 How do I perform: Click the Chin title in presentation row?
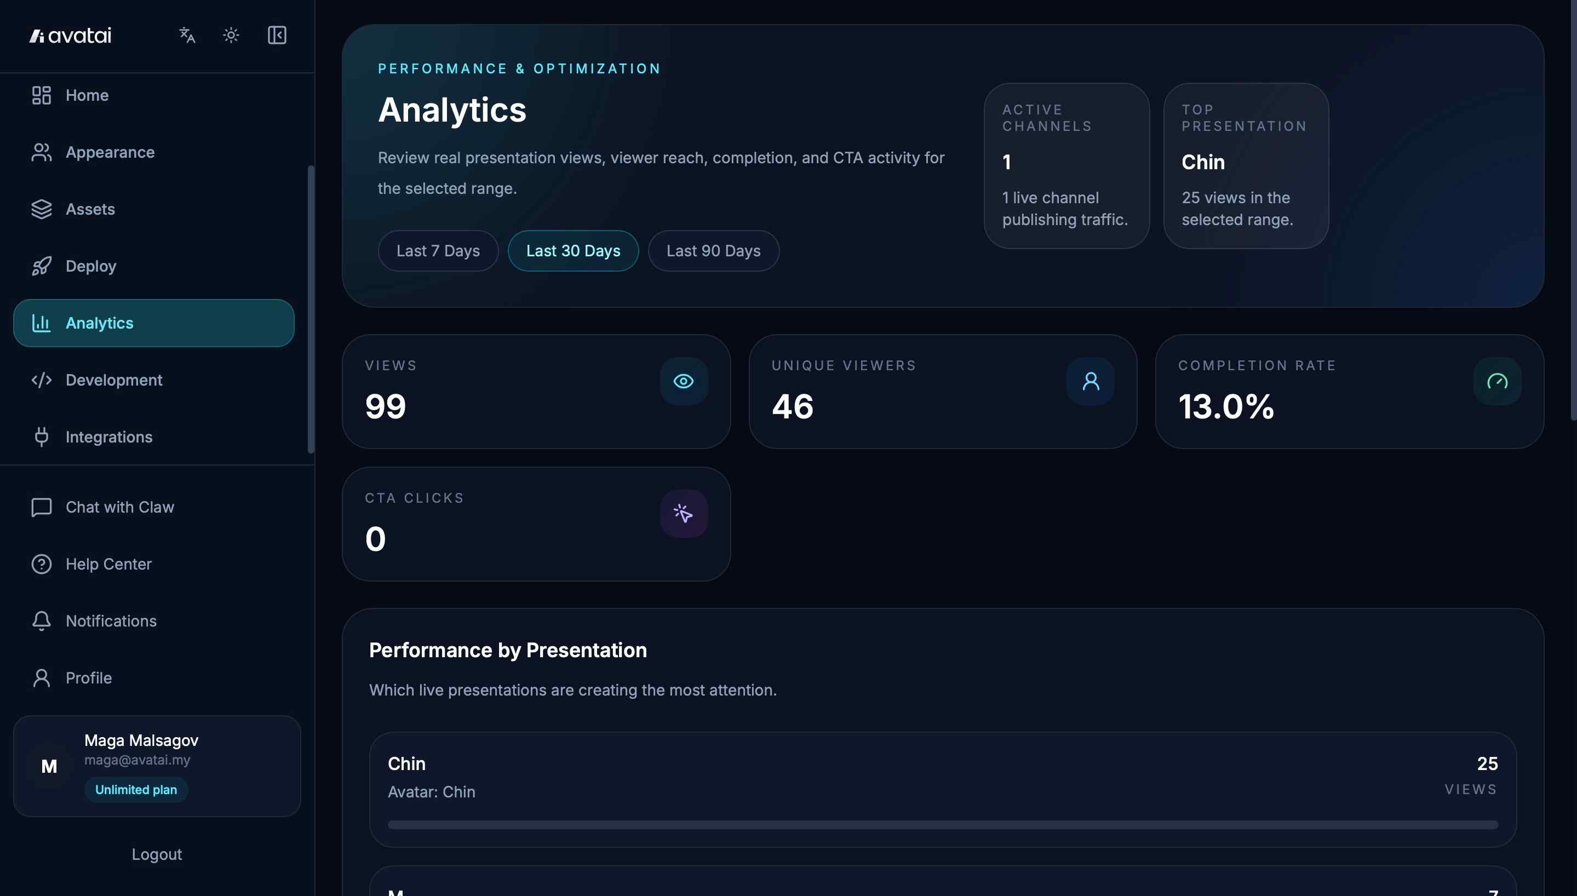tap(406, 763)
